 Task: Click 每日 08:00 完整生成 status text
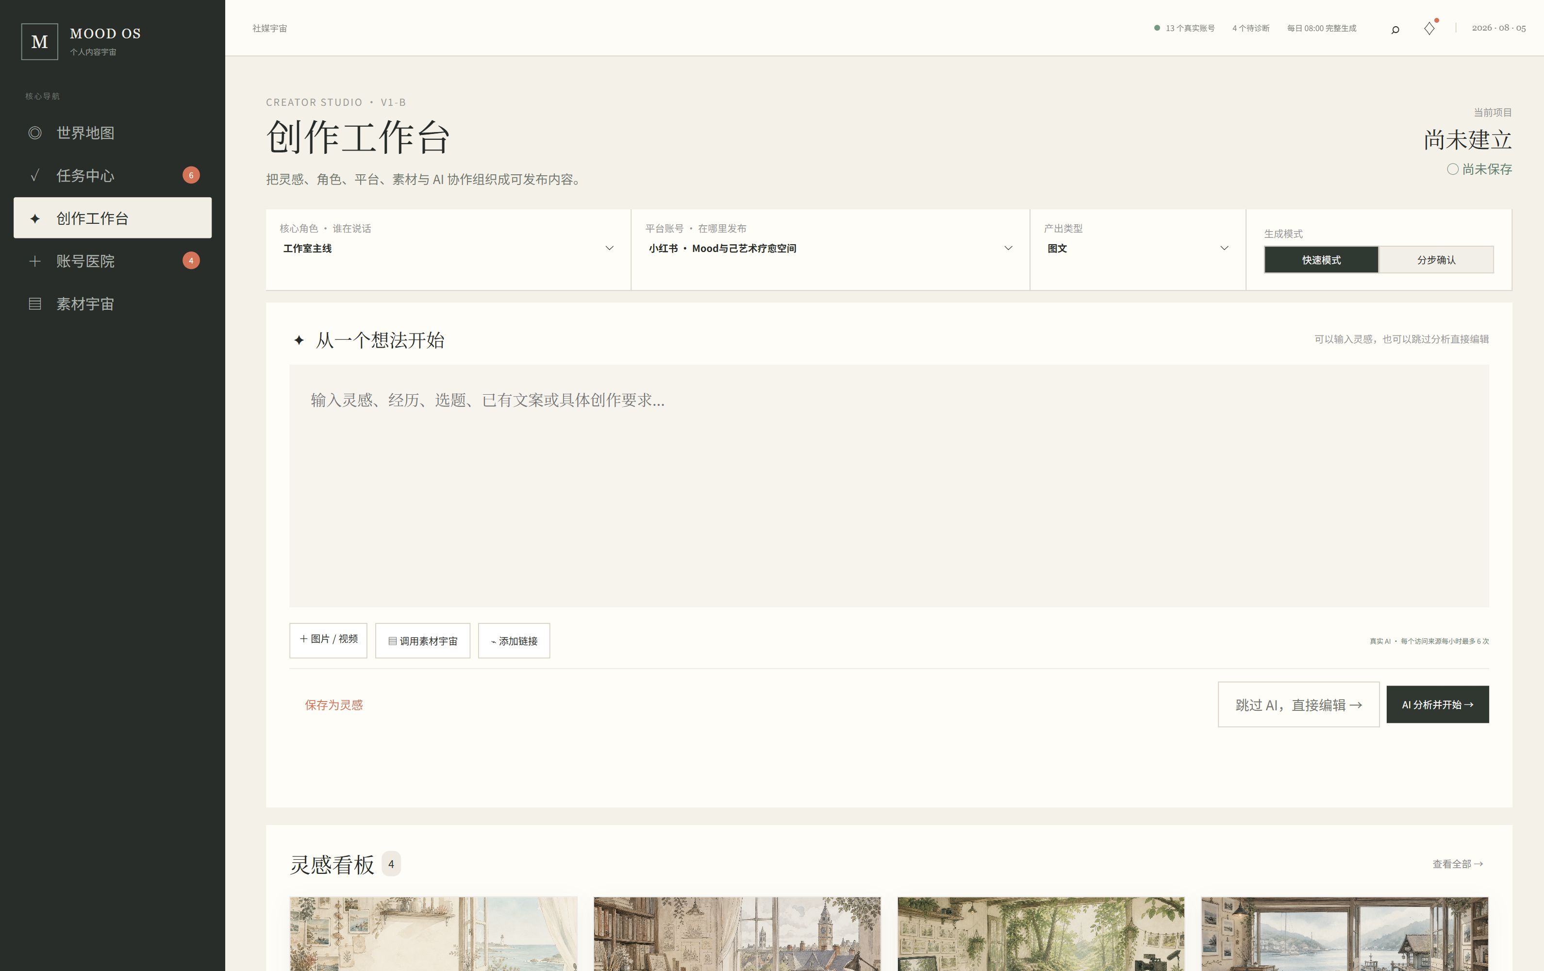click(x=1322, y=28)
